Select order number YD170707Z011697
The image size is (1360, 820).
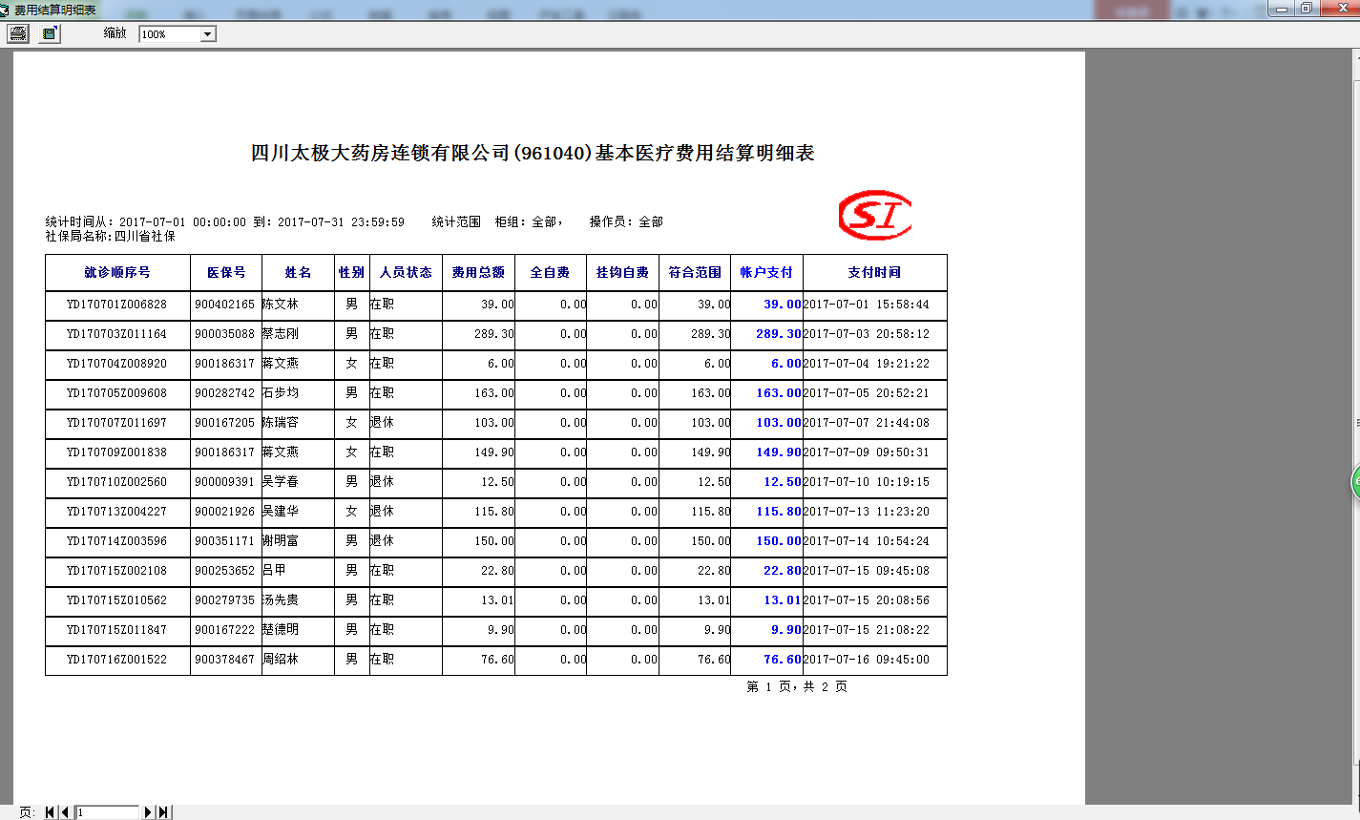[116, 423]
